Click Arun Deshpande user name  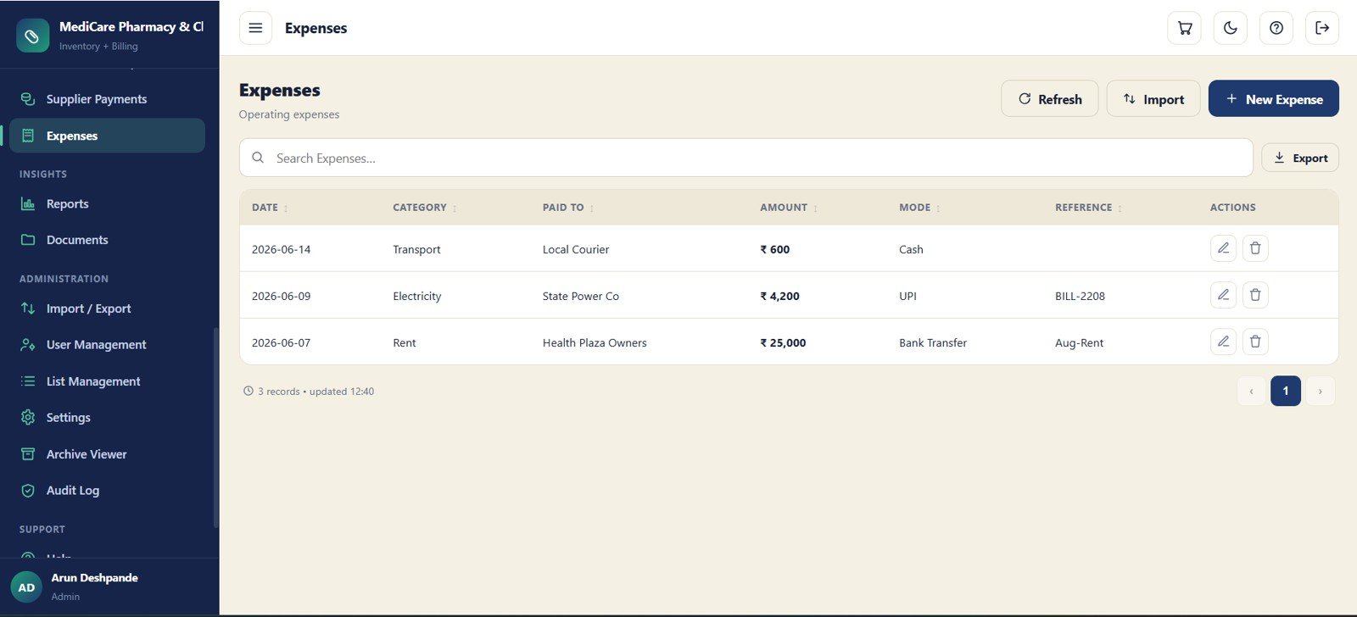[x=94, y=578]
